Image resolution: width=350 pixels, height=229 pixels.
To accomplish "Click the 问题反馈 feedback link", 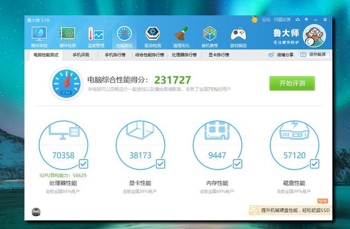I will click(282, 20).
